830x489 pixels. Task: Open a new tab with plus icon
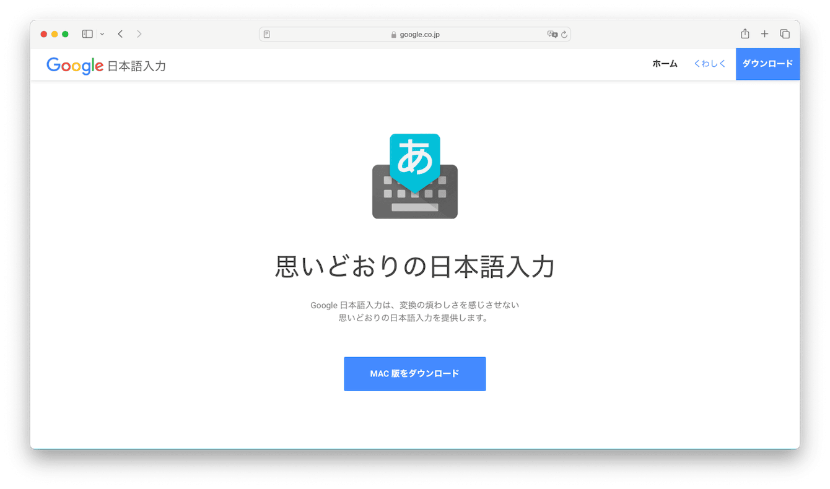[x=765, y=34]
